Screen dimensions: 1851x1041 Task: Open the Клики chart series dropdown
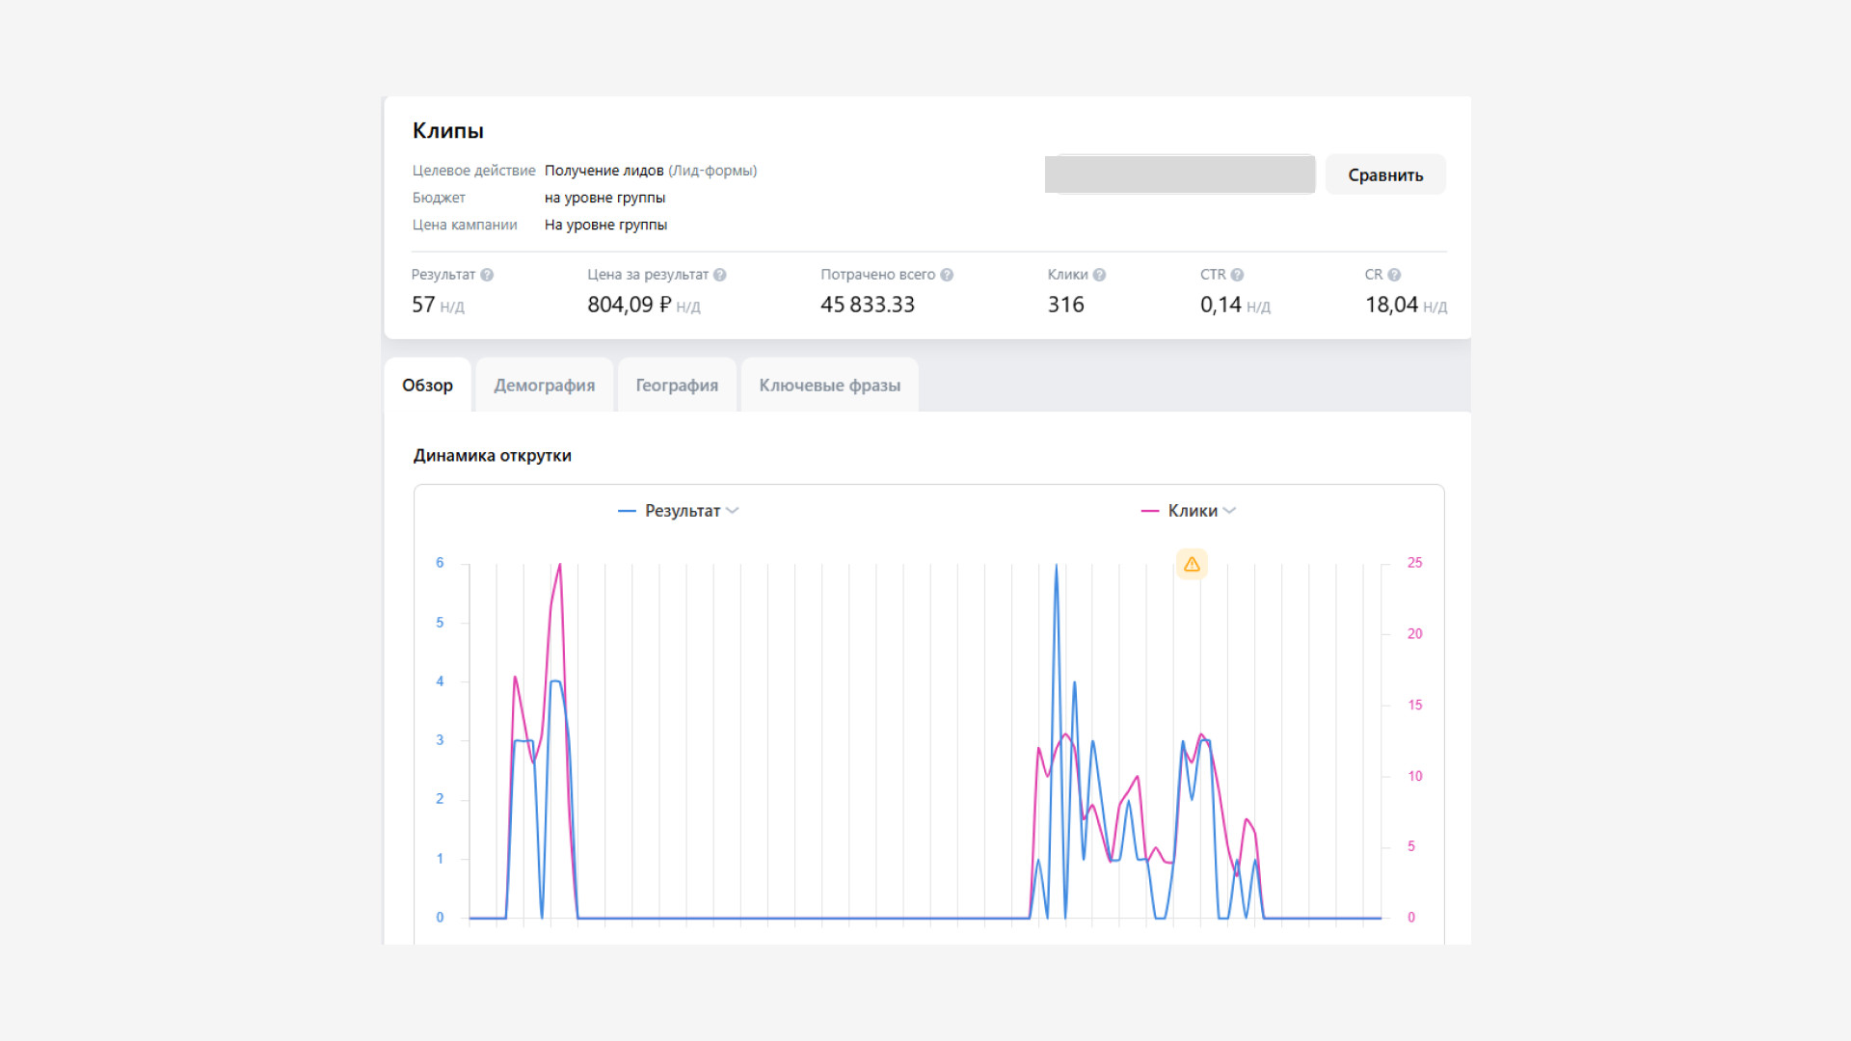coord(1229,511)
